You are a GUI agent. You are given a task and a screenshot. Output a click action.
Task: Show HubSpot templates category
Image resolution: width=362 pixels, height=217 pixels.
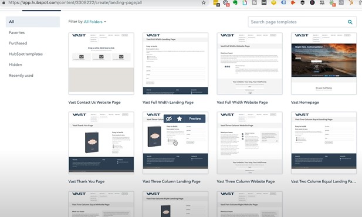point(26,54)
